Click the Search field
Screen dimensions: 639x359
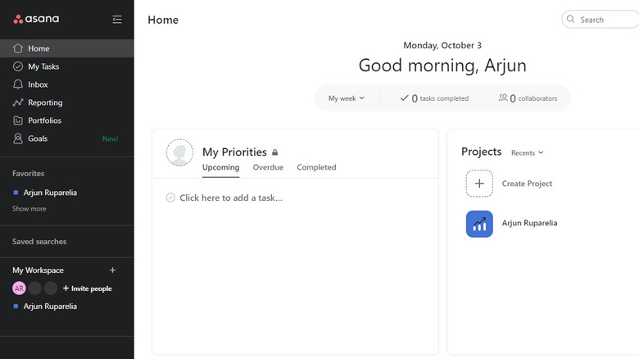click(x=602, y=20)
